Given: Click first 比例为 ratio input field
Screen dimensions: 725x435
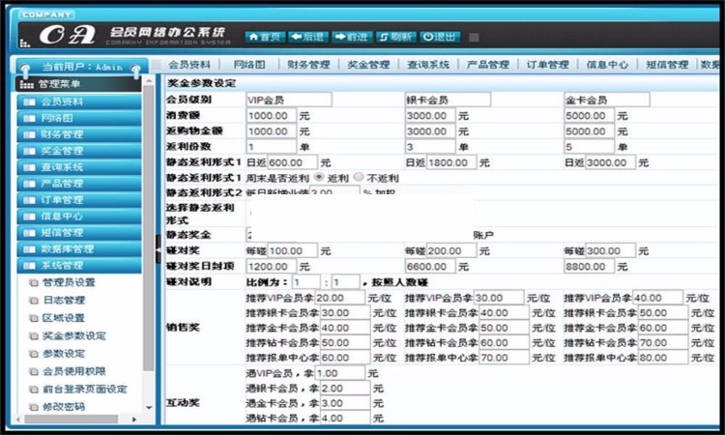Looking at the screenshot, I should pos(306,282).
